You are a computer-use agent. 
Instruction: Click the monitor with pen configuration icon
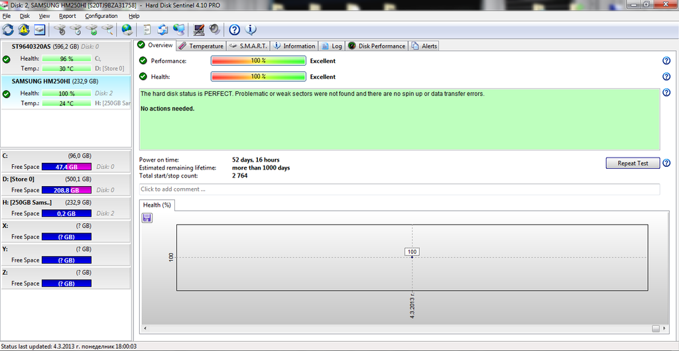[199, 29]
